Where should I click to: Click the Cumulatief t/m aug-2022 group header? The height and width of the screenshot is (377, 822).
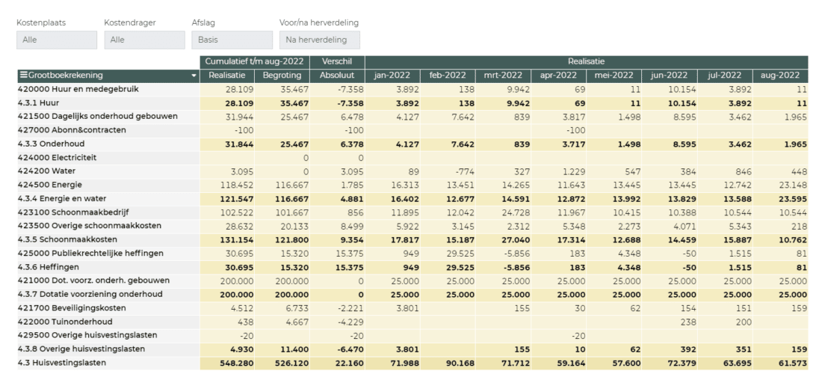[x=254, y=61]
